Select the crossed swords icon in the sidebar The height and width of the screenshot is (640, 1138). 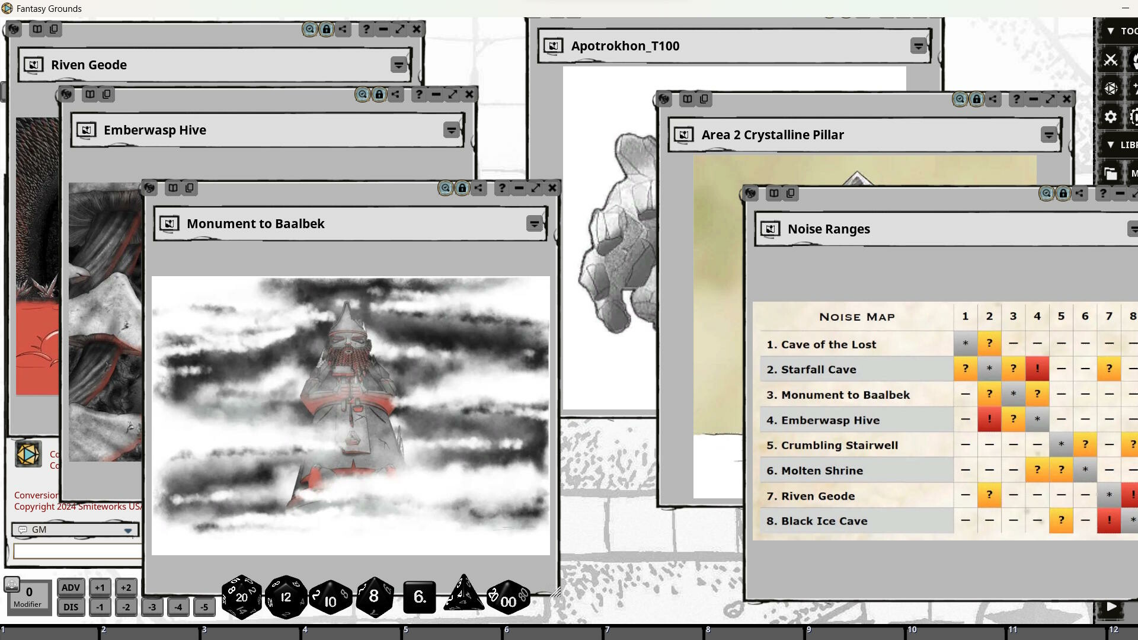1111,60
